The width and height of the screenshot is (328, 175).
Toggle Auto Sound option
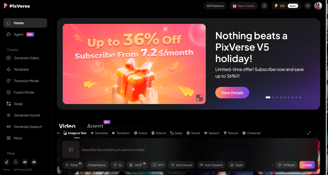pyautogui.click(x=181, y=165)
